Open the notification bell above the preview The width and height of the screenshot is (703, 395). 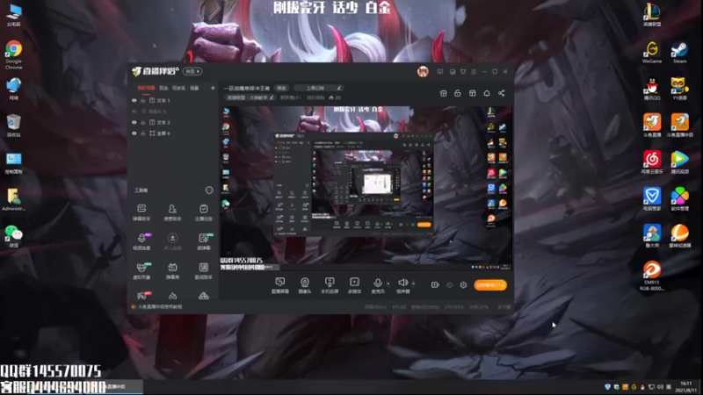(487, 93)
